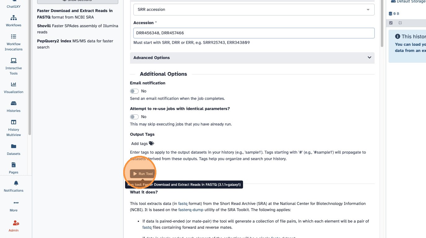Expand the Advanced Options section
426x238 pixels.
pyautogui.click(x=252, y=58)
